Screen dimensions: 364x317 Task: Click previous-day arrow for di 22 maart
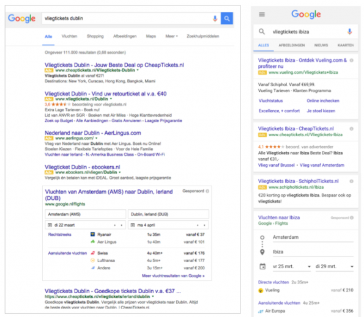click(114, 225)
